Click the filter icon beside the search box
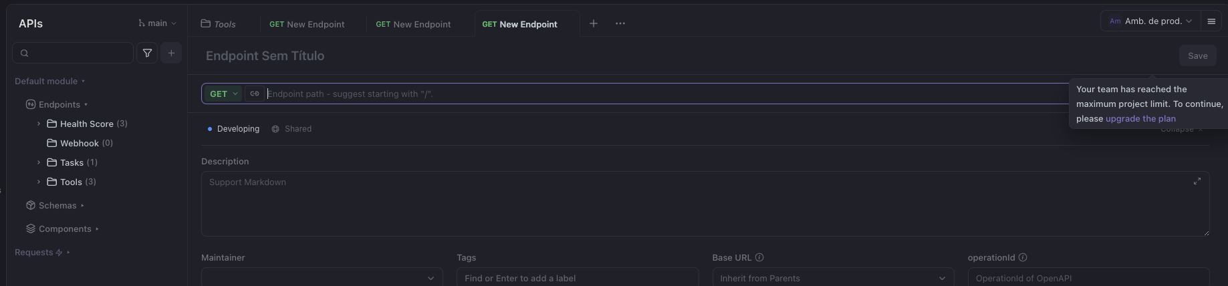The image size is (1228, 286). point(147,53)
